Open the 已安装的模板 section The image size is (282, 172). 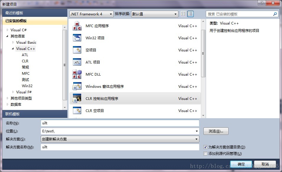tap(35, 21)
